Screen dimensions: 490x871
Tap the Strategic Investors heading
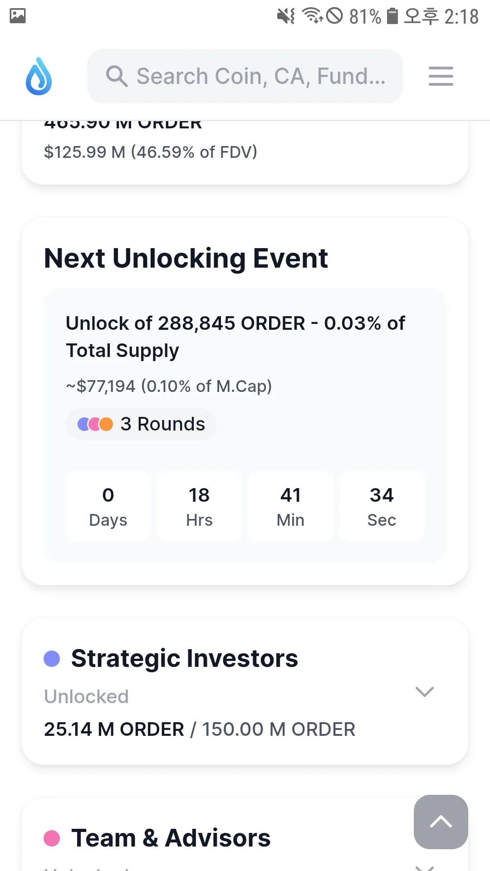click(x=185, y=658)
